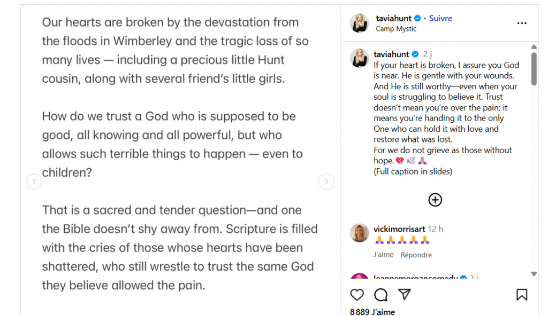Image resolution: width=548 pixels, height=316 pixels.
Task: Open Camp Mystic location link
Action: click(x=396, y=29)
